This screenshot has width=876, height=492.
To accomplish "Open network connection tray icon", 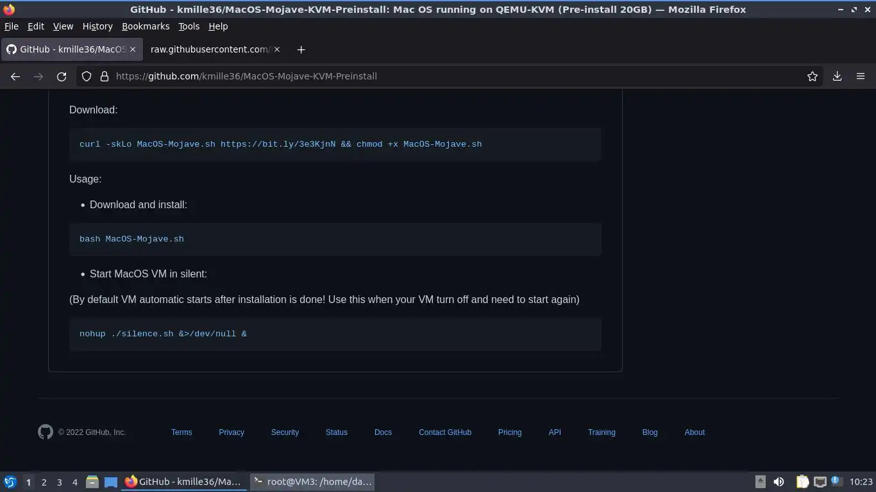I will point(820,482).
